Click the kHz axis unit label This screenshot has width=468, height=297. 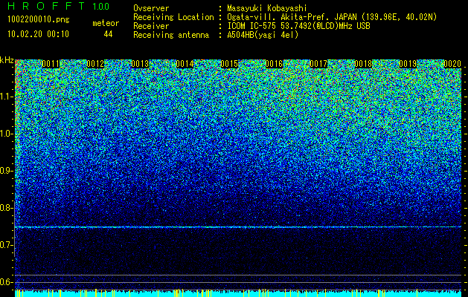[x=7, y=60]
